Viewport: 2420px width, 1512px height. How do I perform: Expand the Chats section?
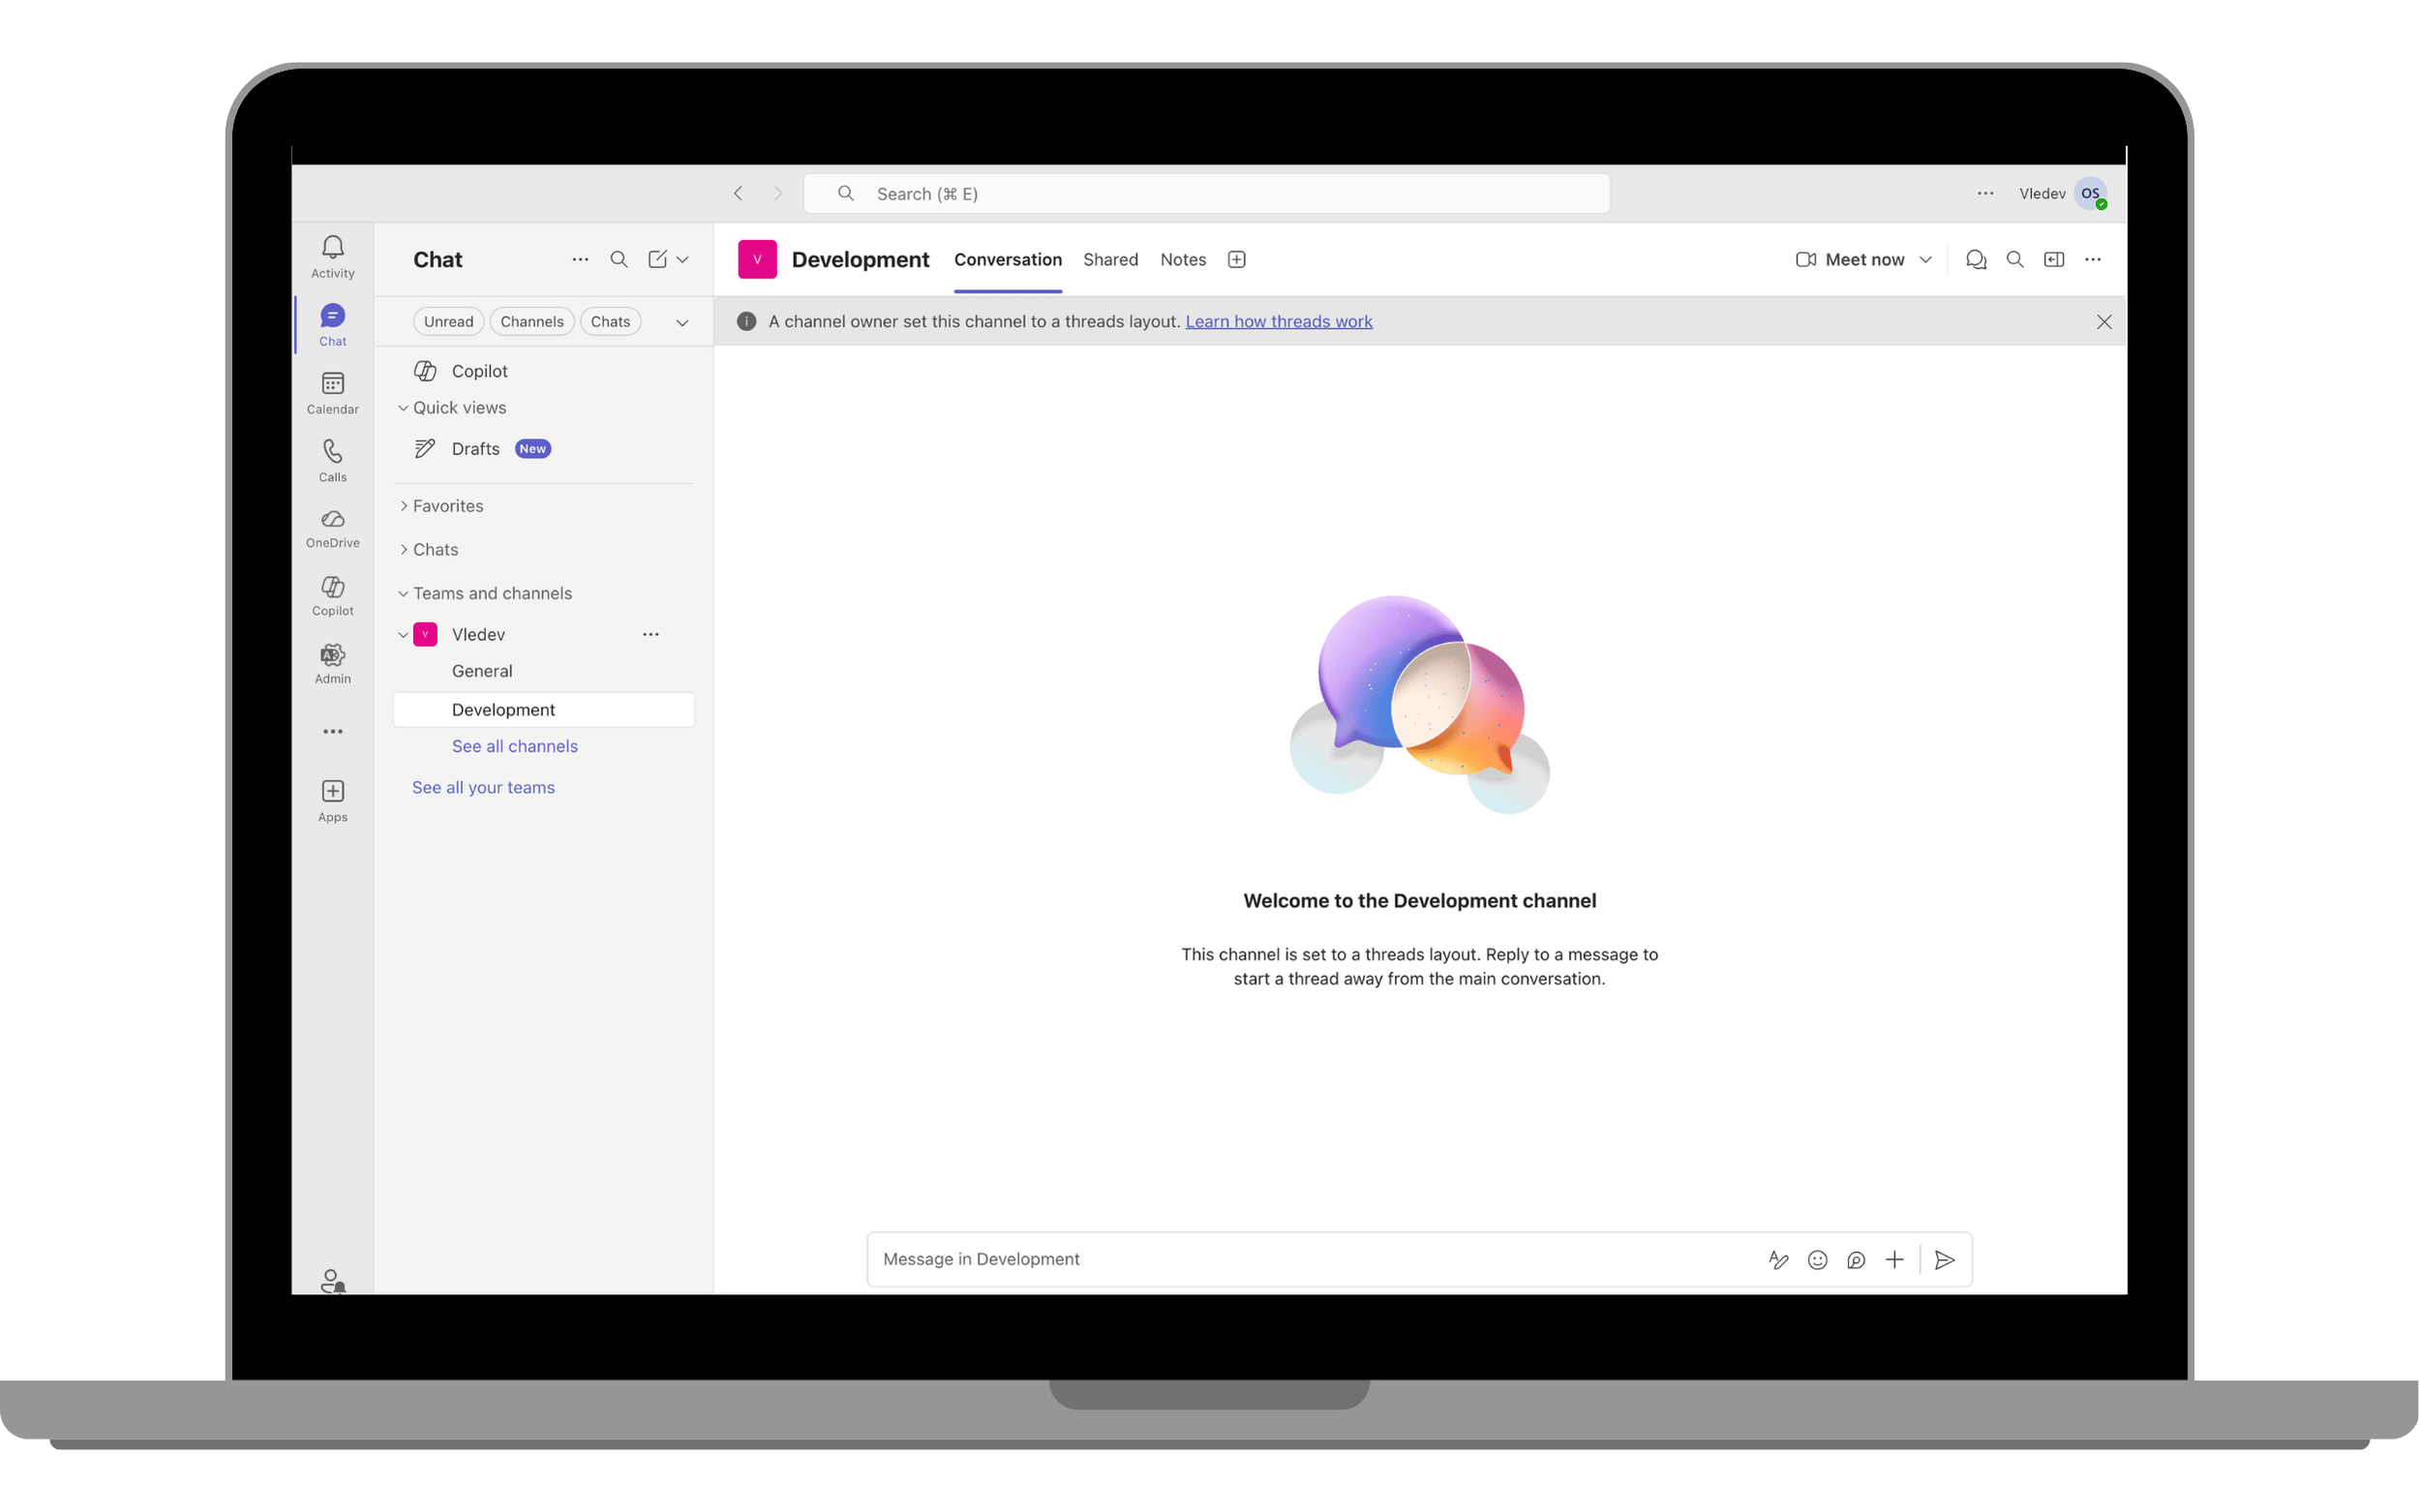click(403, 550)
